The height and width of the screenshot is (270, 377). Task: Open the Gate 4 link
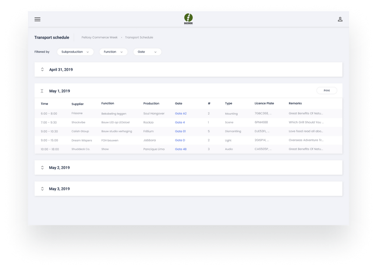[x=180, y=123]
